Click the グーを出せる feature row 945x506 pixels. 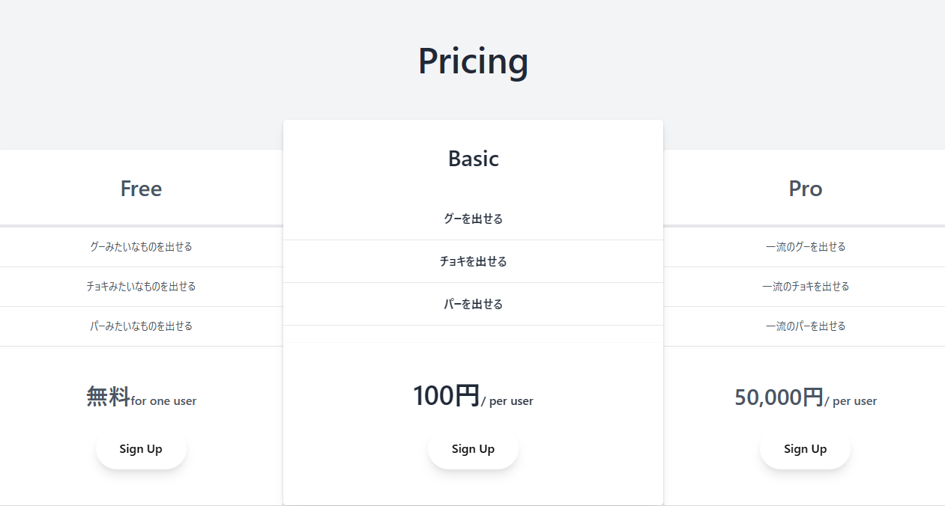pyautogui.click(x=473, y=219)
